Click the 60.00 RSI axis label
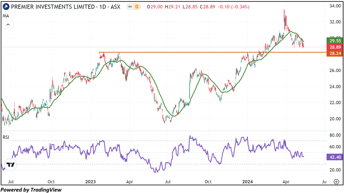344x193 pixels. (x=335, y=147)
